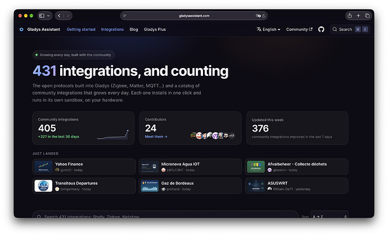388x236 pixels.
Task: Click the gladysassistant.com address bar
Action: pyautogui.click(x=194, y=16)
